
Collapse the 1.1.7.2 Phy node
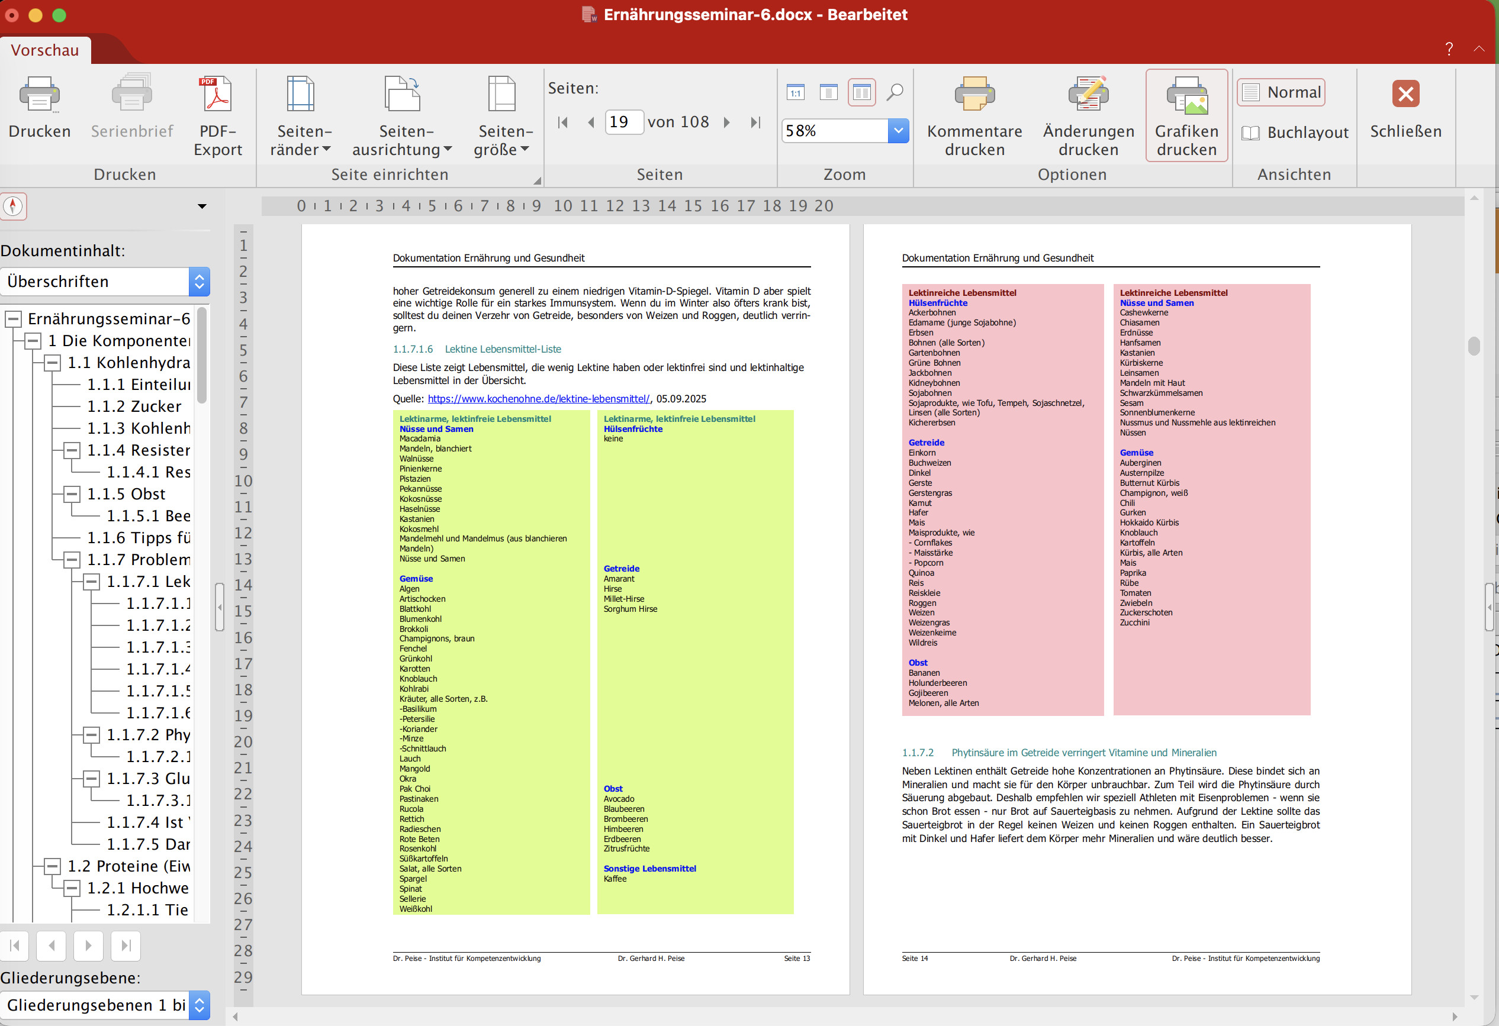pyautogui.click(x=92, y=735)
